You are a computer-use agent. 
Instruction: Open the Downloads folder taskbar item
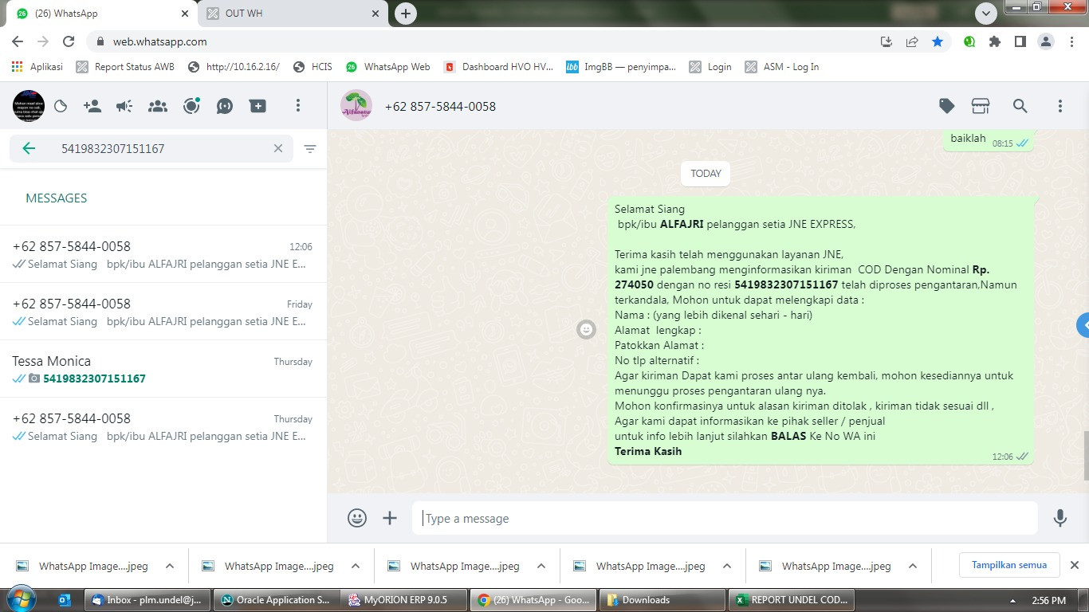click(662, 600)
